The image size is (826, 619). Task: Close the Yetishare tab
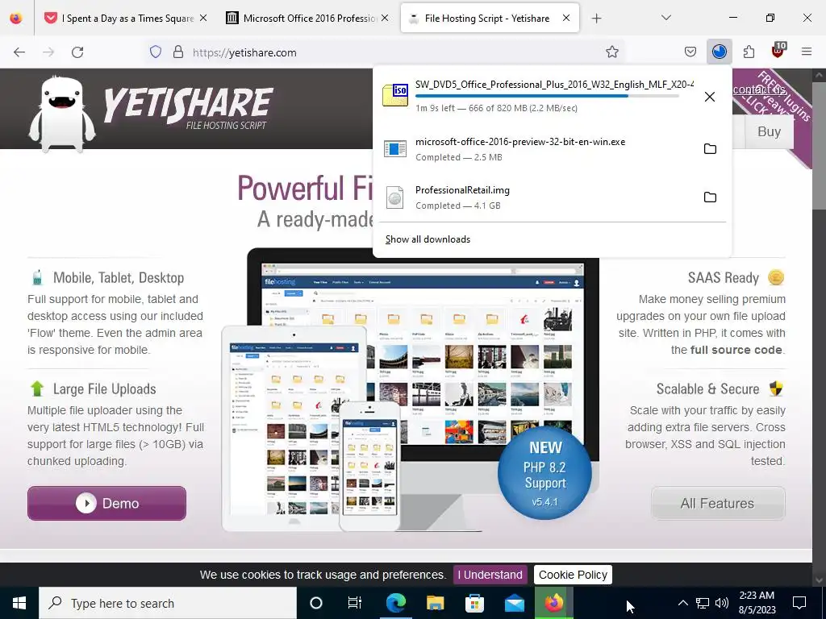pyautogui.click(x=566, y=19)
